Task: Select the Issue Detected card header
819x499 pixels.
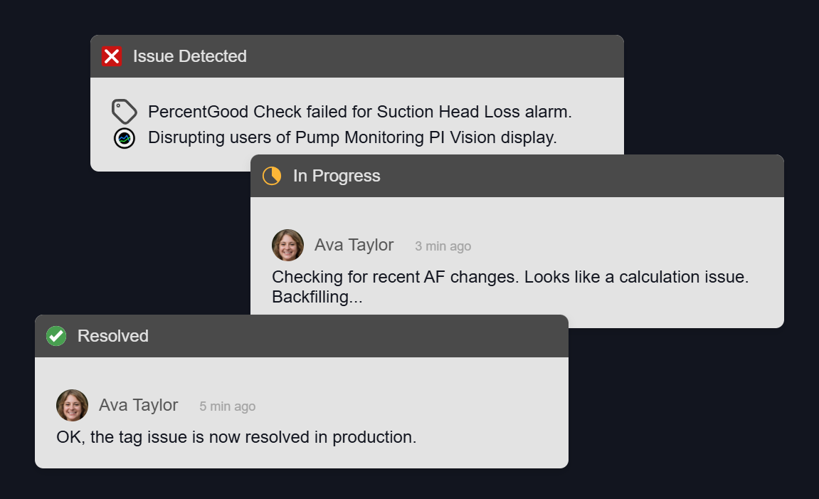Action: 357,56
